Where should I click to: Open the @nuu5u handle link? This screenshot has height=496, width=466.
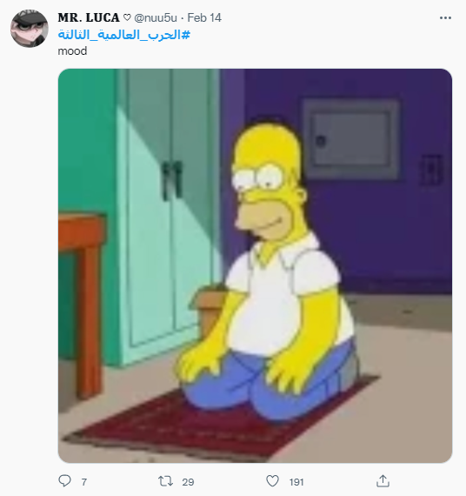(156, 17)
